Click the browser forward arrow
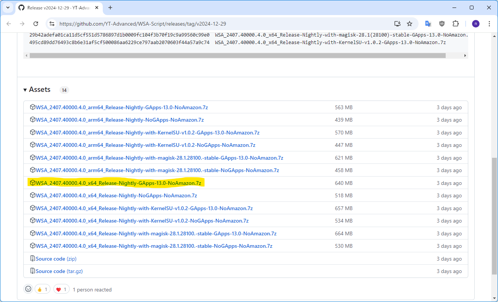Viewport: 498px width, 302px height. tap(22, 24)
